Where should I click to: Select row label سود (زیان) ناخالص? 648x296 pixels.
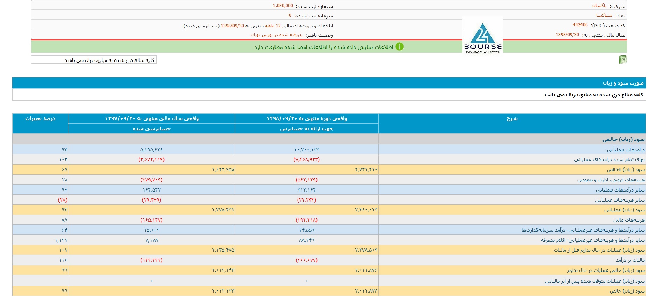coord(626,170)
